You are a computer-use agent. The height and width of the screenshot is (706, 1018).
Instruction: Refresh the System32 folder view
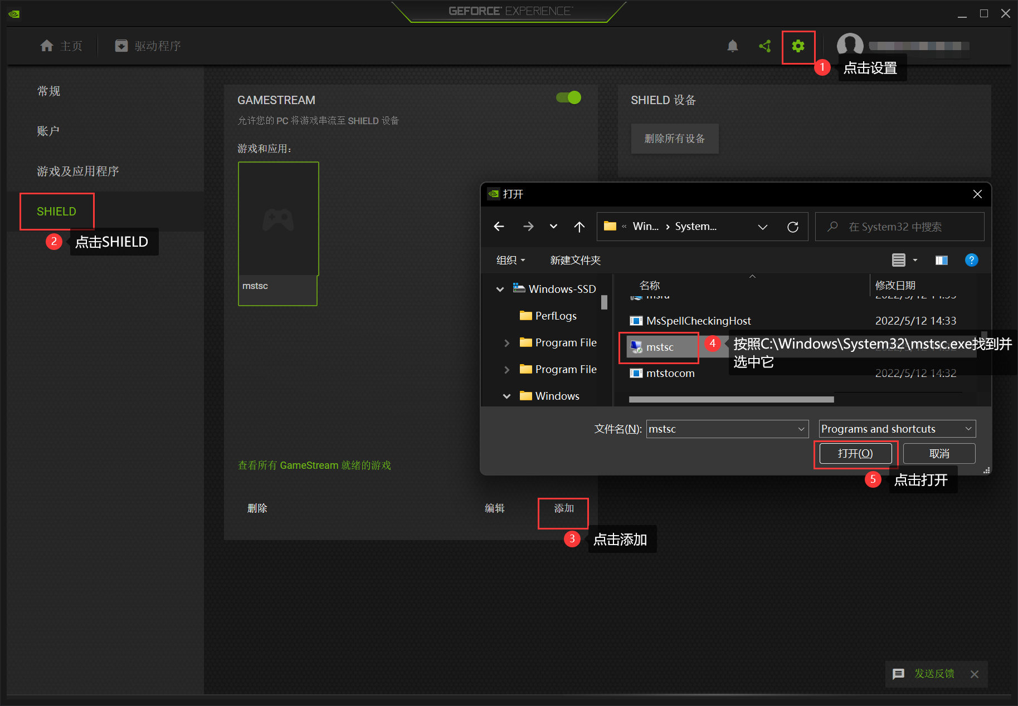tap(793, 227)
